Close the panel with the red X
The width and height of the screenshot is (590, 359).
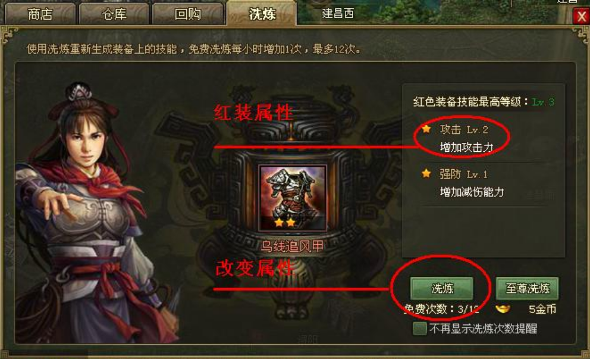581,16
